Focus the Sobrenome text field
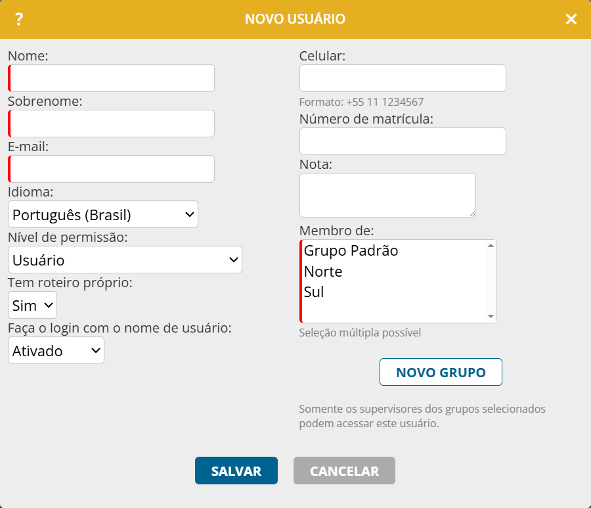Viewport: 591px width, 508px height. 112,124
